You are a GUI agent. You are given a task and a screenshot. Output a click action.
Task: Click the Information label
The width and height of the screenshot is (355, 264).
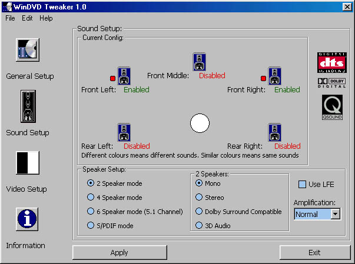(x=25, y=245)
